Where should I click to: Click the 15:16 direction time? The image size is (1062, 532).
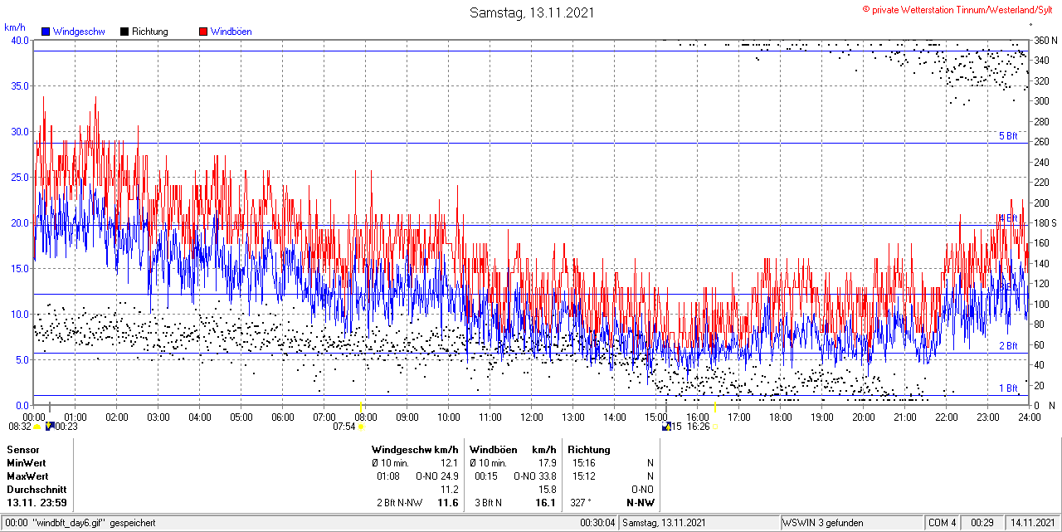[x=584, y=463]
